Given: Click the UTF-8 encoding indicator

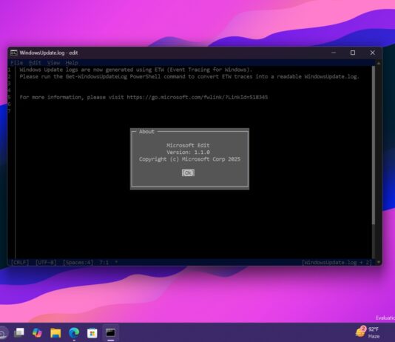Looking at the screenshot, I should point(46,262).
